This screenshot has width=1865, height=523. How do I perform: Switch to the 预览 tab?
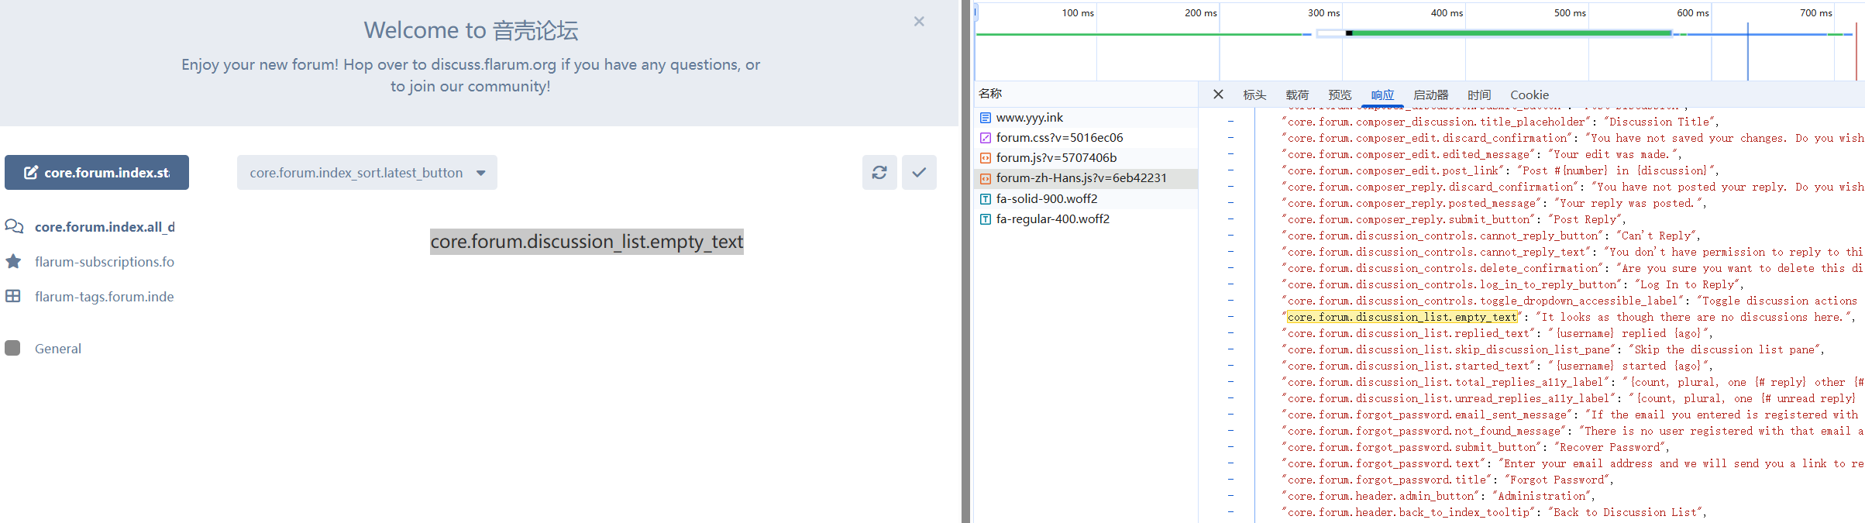(x=1340, y=95)
